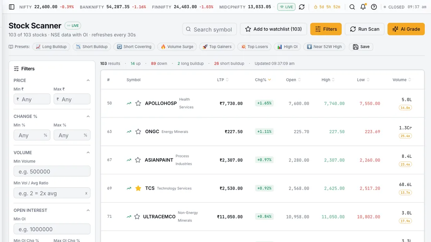Focus the Search symbol field

pyautogui.click(x=210, y=29)
